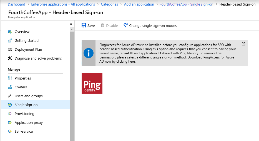Screen dimensions: 259x141
Task: Click the Enterprise Application subtitle
Action: click(x=21, y=17)
